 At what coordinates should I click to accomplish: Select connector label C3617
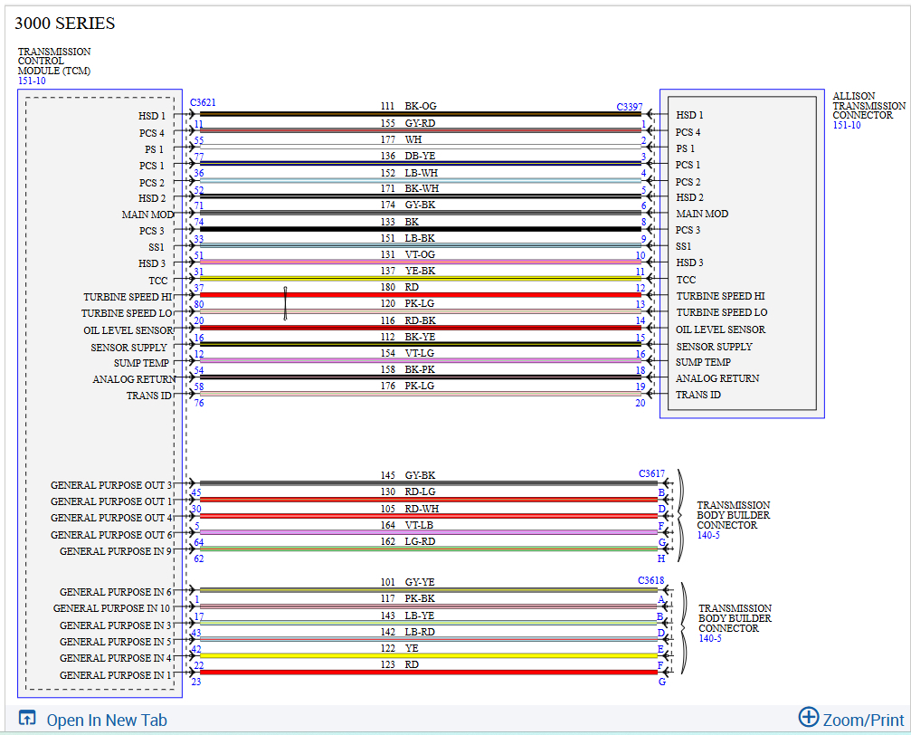pyautogui.click(x=651, y=473)
